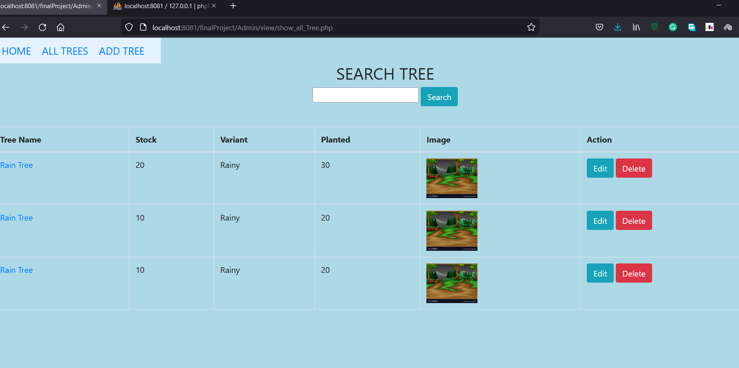The height and width of the screenshot is (368, 739).
Task: Click the Search button
Action: click(x=439, y=96)
